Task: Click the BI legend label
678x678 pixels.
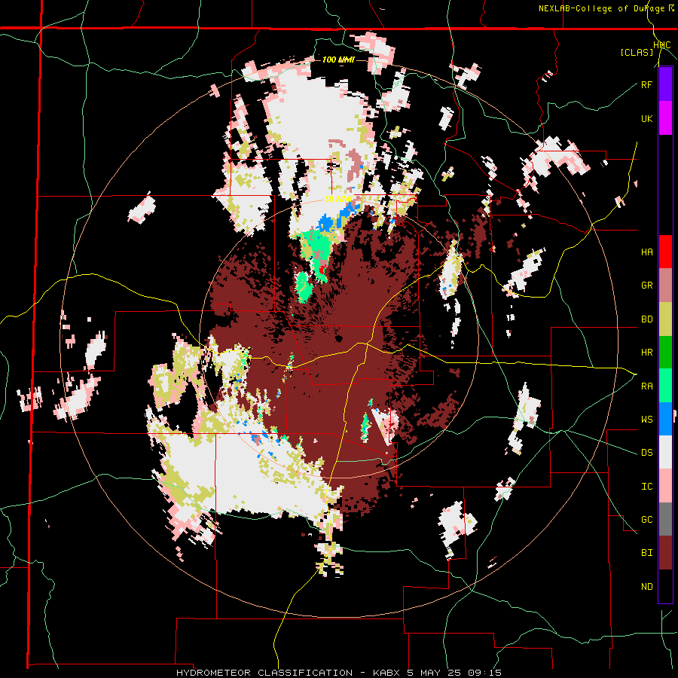Action: [x=646, y=553]
